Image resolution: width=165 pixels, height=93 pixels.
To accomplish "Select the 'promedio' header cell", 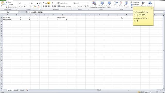I will 62,17.
